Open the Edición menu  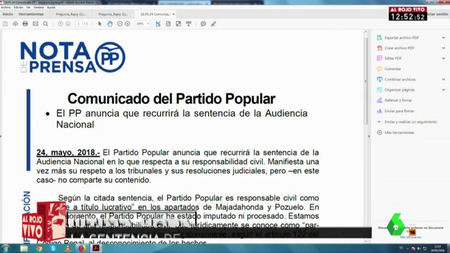click(18, 7)
